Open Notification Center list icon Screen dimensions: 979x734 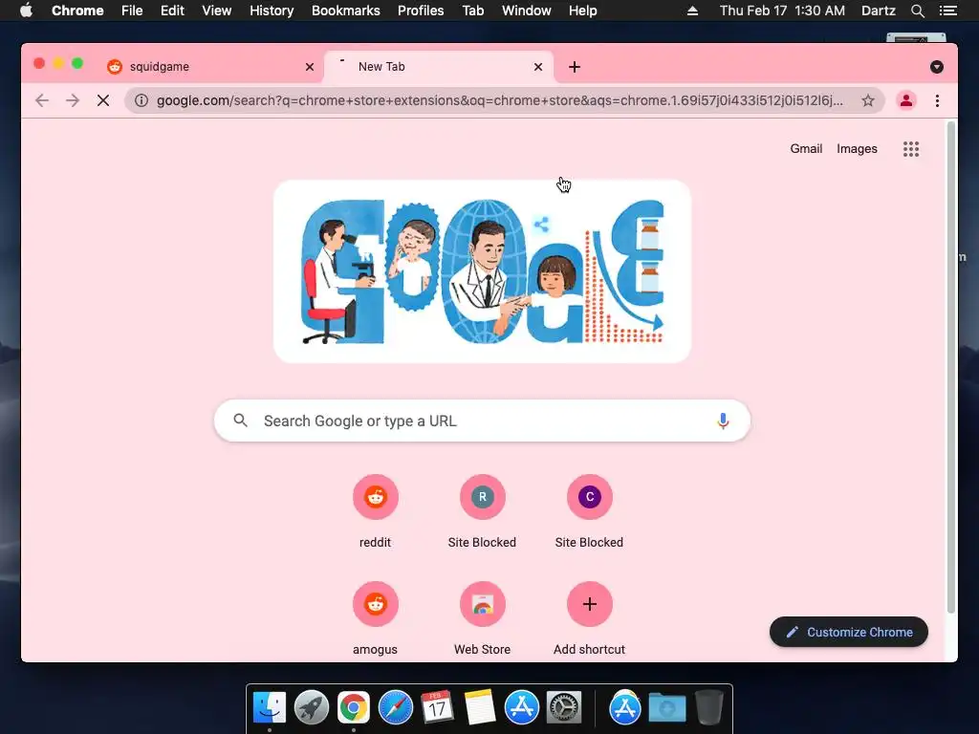(x=947, y=11)
